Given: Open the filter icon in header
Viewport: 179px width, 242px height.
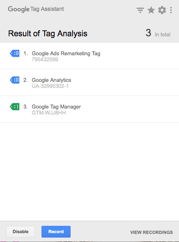Looking at the screenshot, I should coord(140,10).
